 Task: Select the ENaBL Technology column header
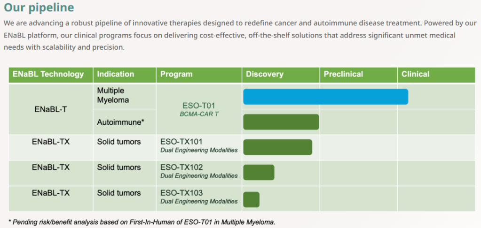click(48, 74)
